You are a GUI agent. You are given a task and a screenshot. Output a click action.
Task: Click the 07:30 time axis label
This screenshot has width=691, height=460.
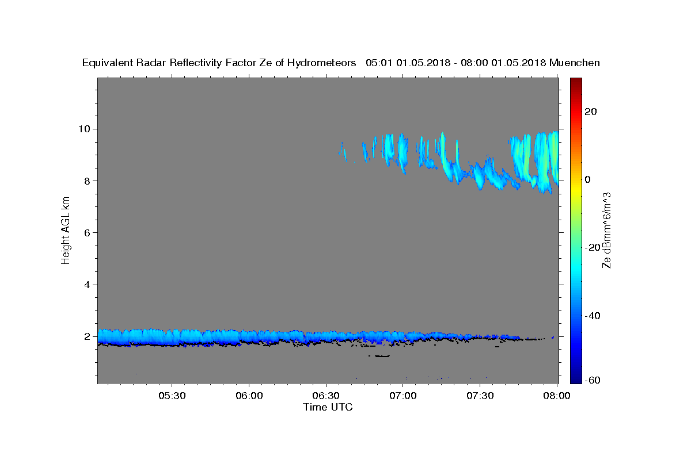coord(480,396)
